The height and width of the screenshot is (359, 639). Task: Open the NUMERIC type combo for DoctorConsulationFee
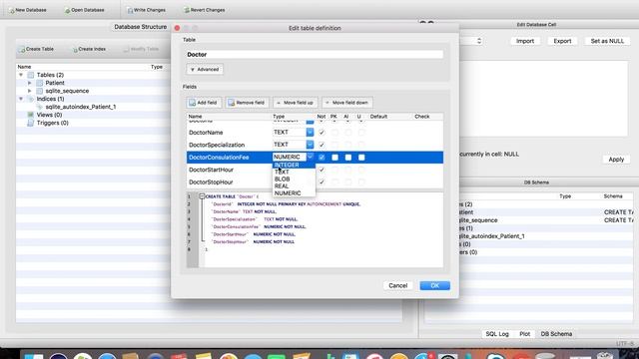tap(294, 157)
